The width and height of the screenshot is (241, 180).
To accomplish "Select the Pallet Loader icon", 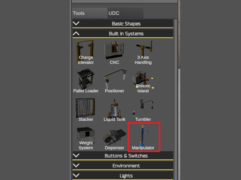I will click(x=86, y=81).
